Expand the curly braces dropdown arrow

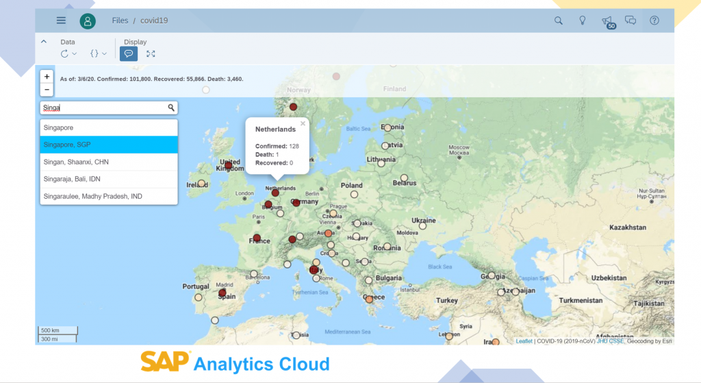105,53
